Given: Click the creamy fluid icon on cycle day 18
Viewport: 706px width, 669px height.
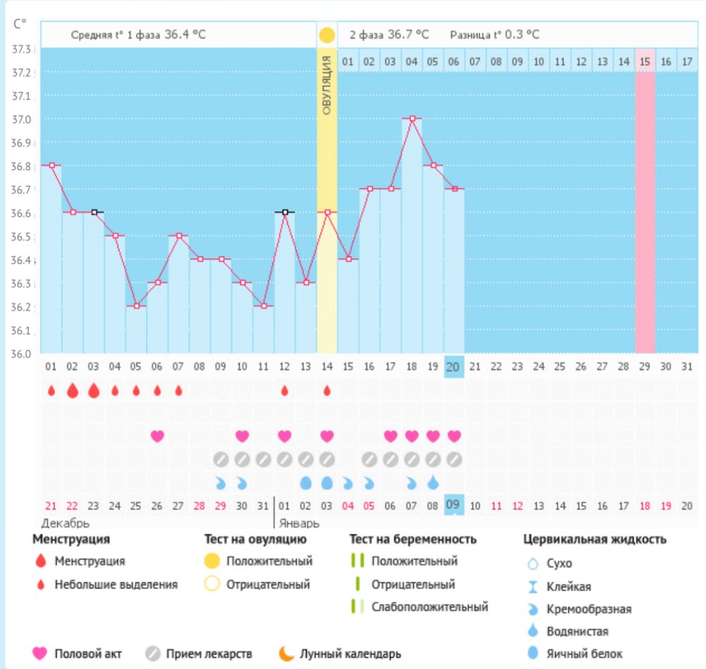Looking at the screenshot, I should pyautogui.click(x=412, y=483).
